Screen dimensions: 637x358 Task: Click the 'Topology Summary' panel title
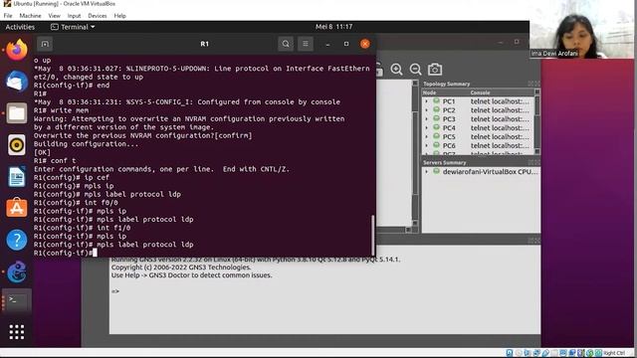[447, 84]
